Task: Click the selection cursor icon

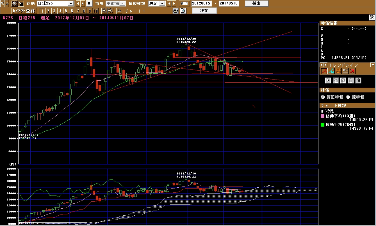Action: click(x=328, y=81)
